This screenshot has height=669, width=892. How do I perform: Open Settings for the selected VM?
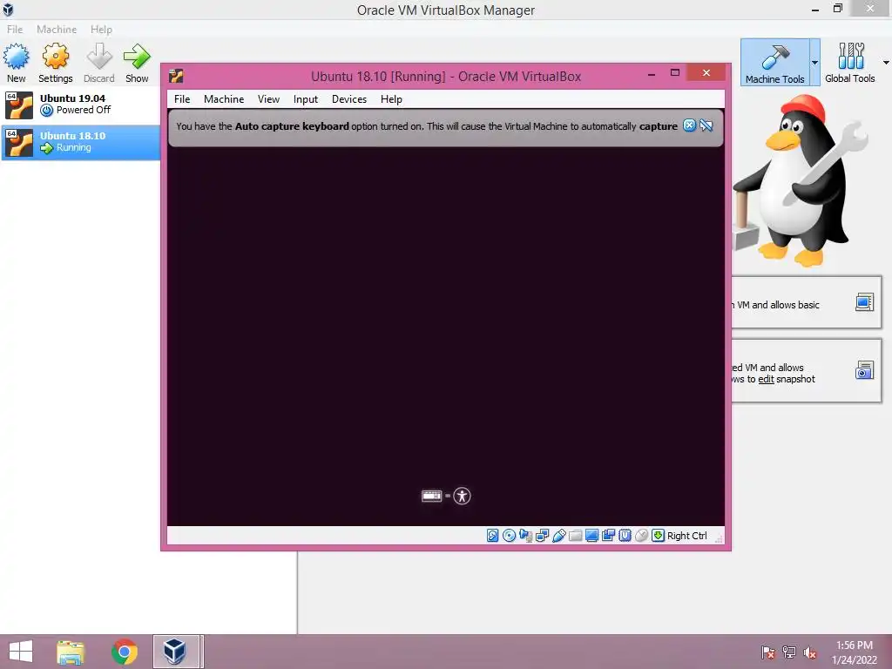(x=55, y=57)
